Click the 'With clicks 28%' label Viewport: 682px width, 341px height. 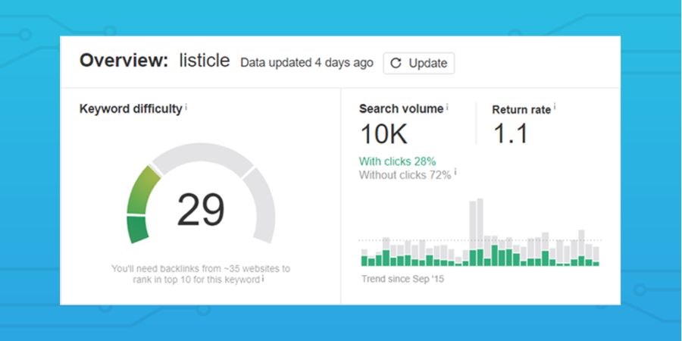click(397, 162)
